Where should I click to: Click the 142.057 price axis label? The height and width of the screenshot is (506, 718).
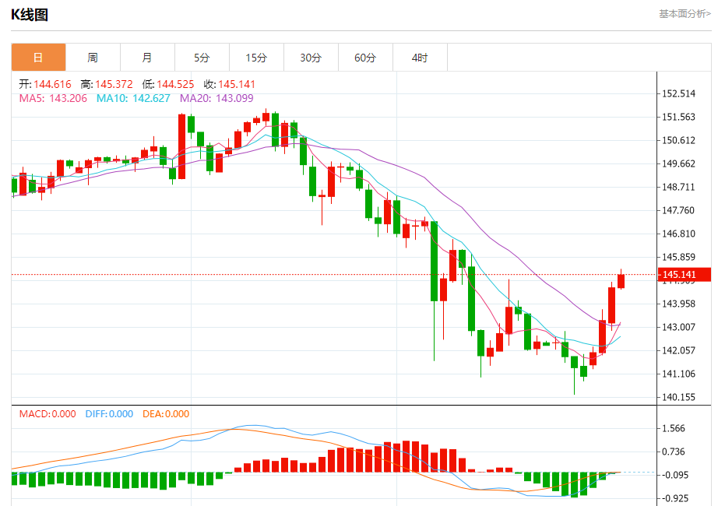pyautogui.click(x=678, y=351)
